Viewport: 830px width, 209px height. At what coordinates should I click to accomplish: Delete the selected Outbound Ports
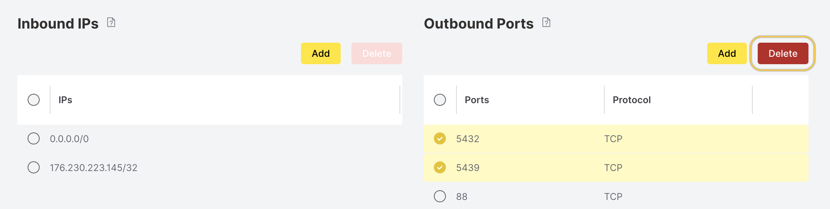click(x=783, y=53)
